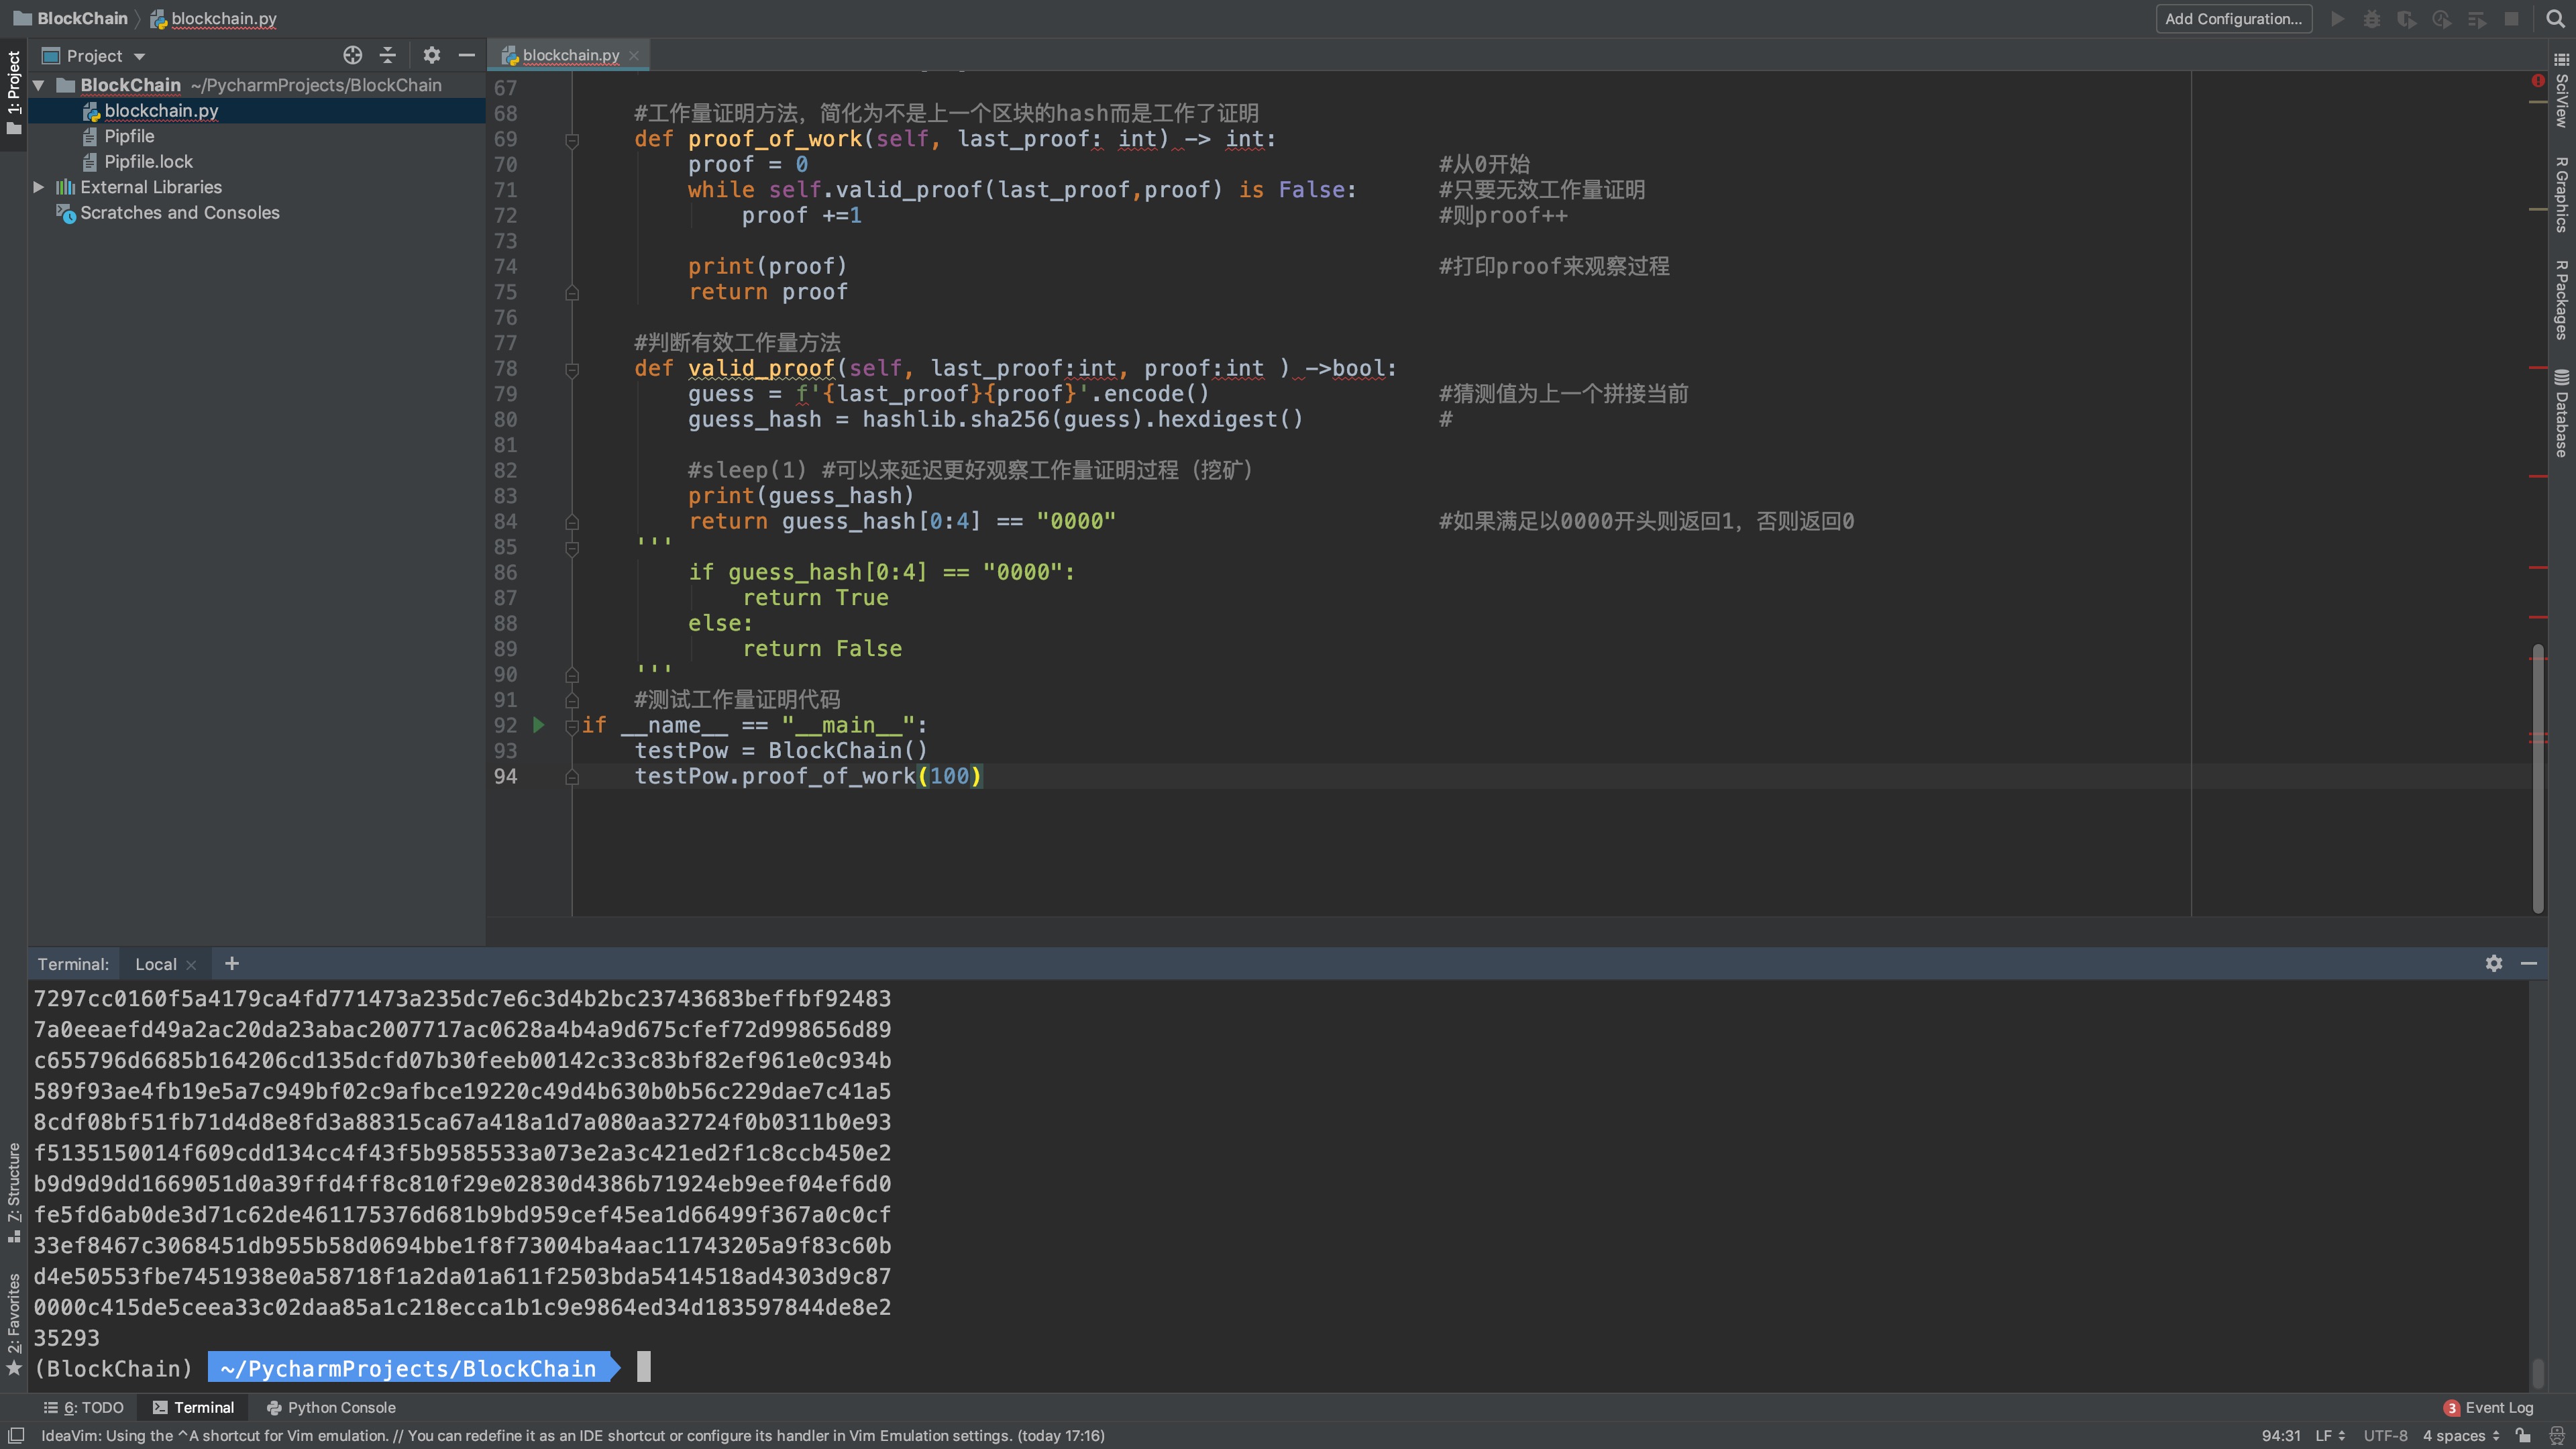Click the locate file target icon

(x=352, y=55)
